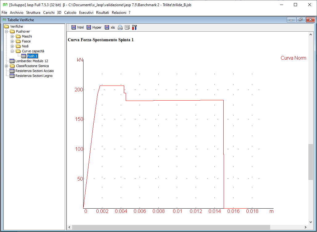Click vertical scrollbar up arrow
This screenshot has height=232, width=317.
(x=311, y=34)
